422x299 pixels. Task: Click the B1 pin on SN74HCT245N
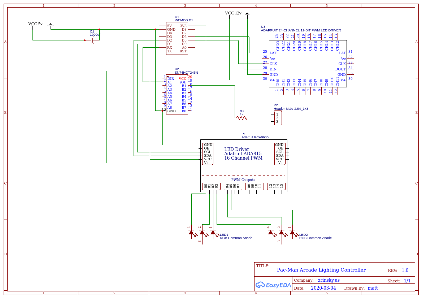[x=184, y=86]
